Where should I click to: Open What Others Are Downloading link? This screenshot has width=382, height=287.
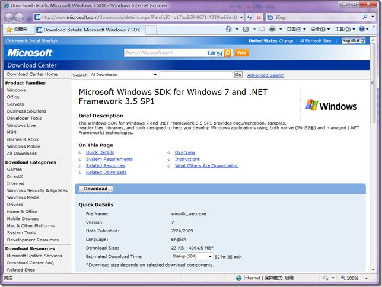(x=206, y=165)
